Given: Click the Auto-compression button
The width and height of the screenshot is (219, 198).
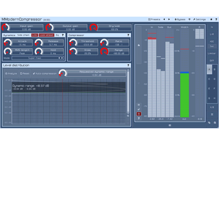Looking at the screenshot, I should coord(45,74).
